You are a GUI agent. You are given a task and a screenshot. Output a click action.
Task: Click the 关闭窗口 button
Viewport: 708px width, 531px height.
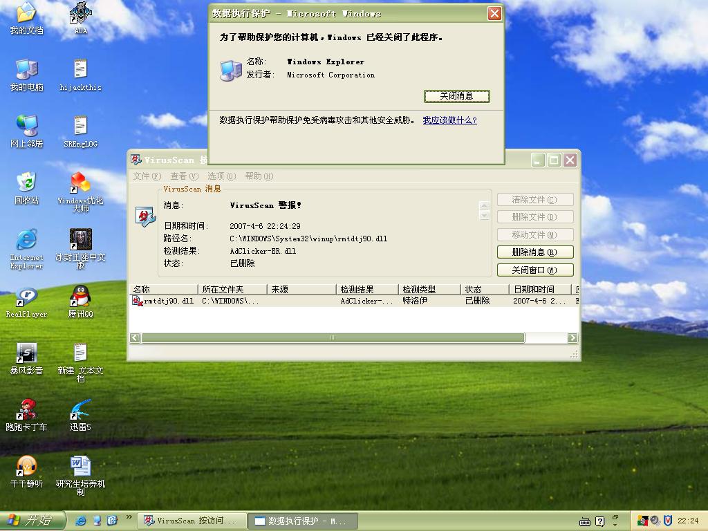tap(535, 270)
